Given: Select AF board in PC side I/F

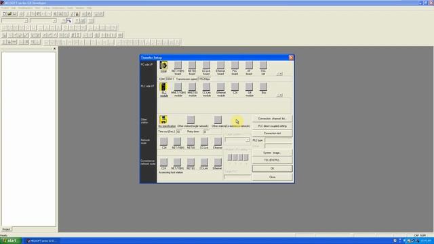Looking at the screenshot, I should 249,66.
